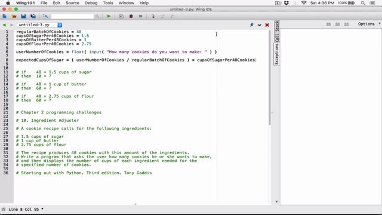Viewport: 382px width, 215px height.
Task: Stop debugging with the square stop icon
Action: [141, 16]
